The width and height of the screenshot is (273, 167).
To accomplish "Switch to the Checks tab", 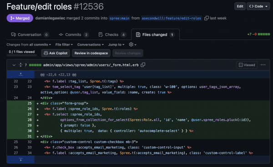I will (112, 35).
